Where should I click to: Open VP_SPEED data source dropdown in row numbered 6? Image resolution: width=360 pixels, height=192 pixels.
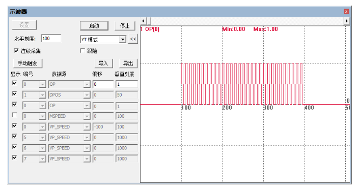pyautogui.click(x=87, y=148)
